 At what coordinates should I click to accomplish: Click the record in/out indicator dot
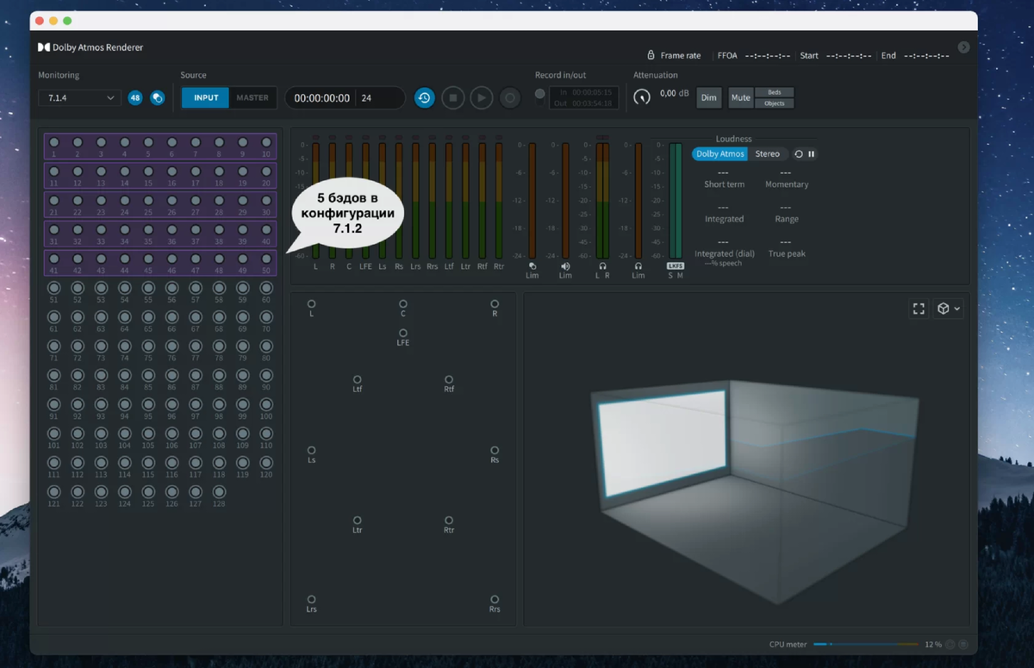point(539,94)
